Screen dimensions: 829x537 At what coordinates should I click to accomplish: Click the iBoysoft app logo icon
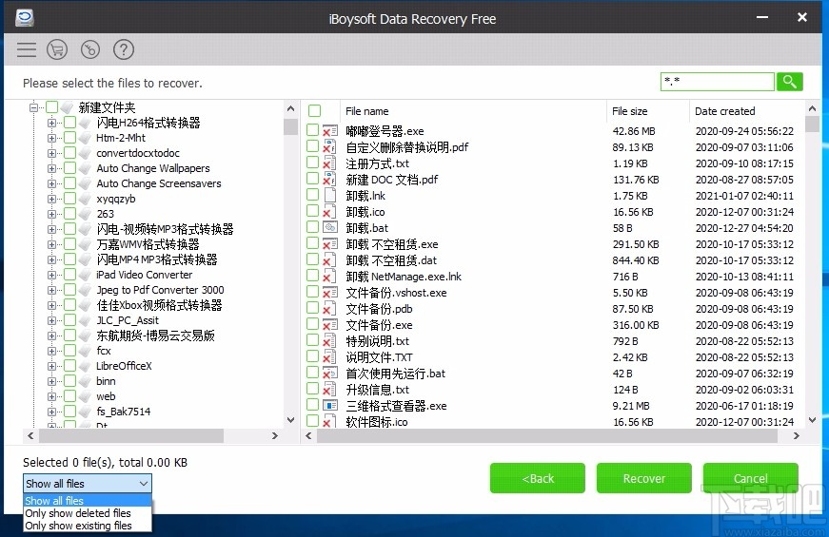coord(25,17)
